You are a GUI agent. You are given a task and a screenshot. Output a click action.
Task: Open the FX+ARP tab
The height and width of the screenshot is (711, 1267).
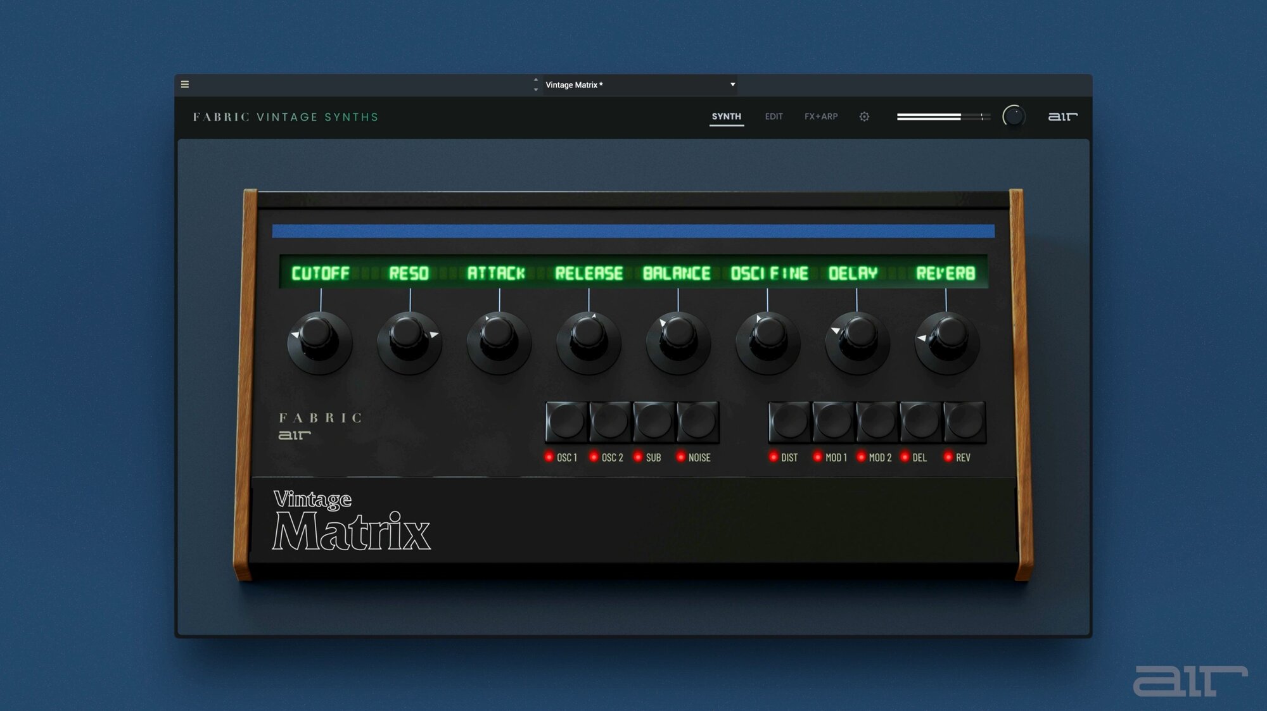pyautogui.click(x=821, y=116)
